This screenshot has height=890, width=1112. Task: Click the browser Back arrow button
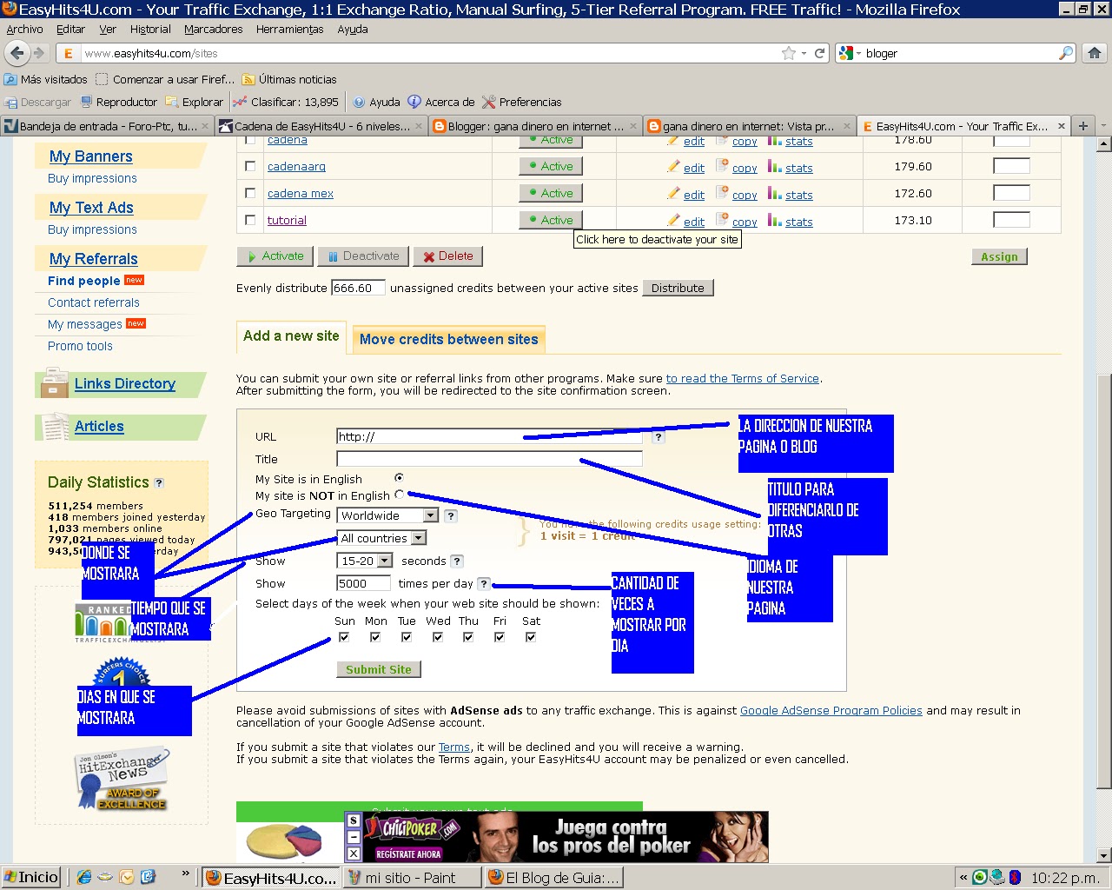coord(17,53)
